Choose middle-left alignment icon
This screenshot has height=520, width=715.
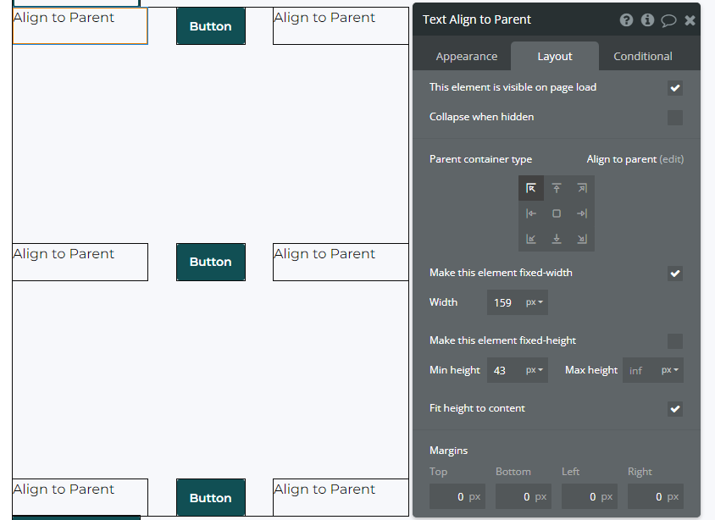531,213
